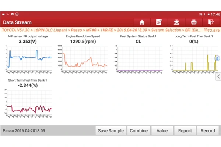221x147 pixels.
Task: Tap the battery voltage icon next to 12.64V
Action: click(x=206, y=30)
